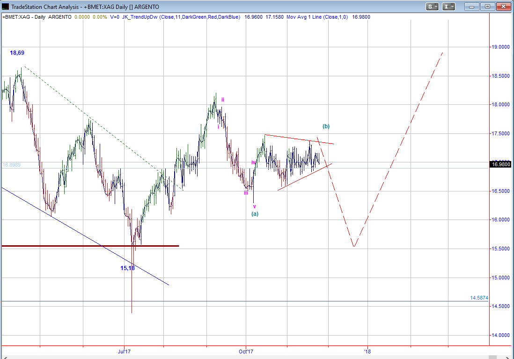The image size is (514, 359).
Task: Click the 14.5000 price axis label
Action: pyautogui.click(x=500, y=306)
